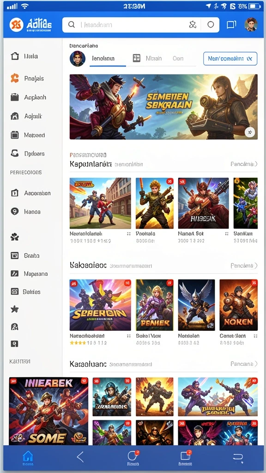Viewport: 266px width, 473px height.
Task: Click Wi-Fi indicator in status bar
Action: pyautogui.click(x=25, y=6)
